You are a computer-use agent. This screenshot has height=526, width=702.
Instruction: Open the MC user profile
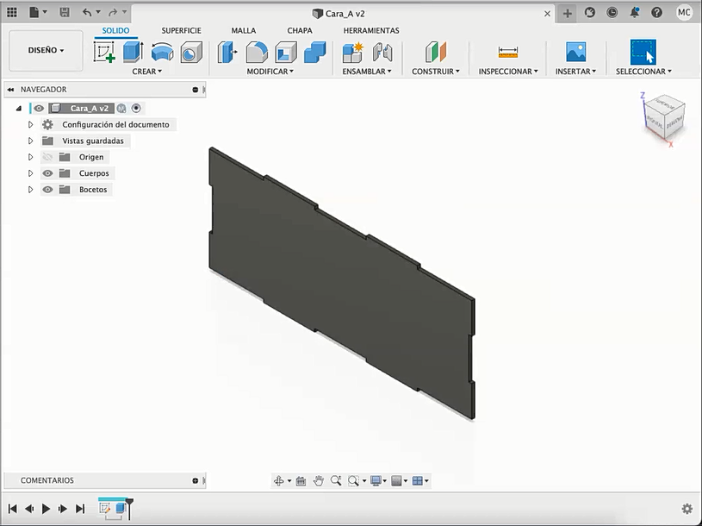[684, 13]
